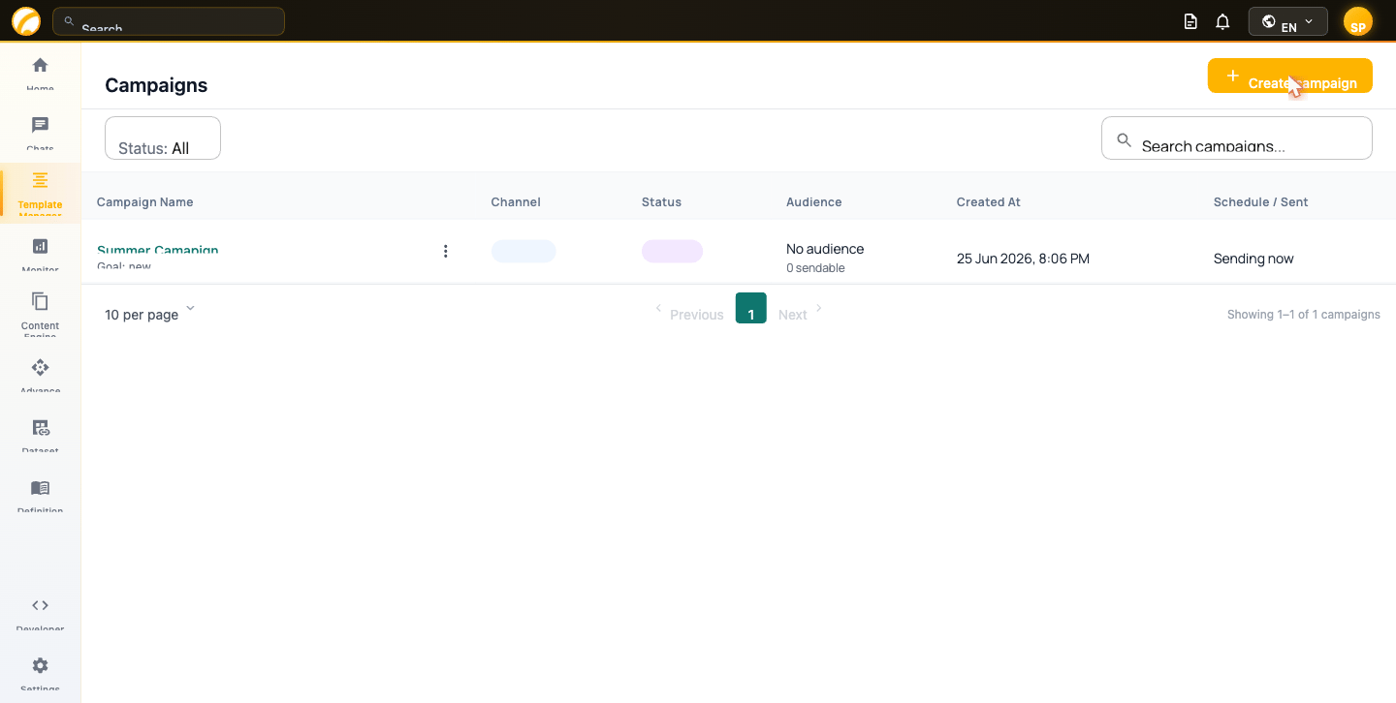The height and width of the screenshot is (703, 1396).
Task: Open the three-dot menu for Summer Campaign
Action: [446, 252]
